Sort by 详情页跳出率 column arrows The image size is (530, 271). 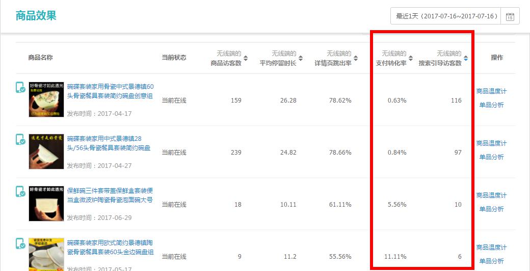pyautogui.click(x=356, y=58)
